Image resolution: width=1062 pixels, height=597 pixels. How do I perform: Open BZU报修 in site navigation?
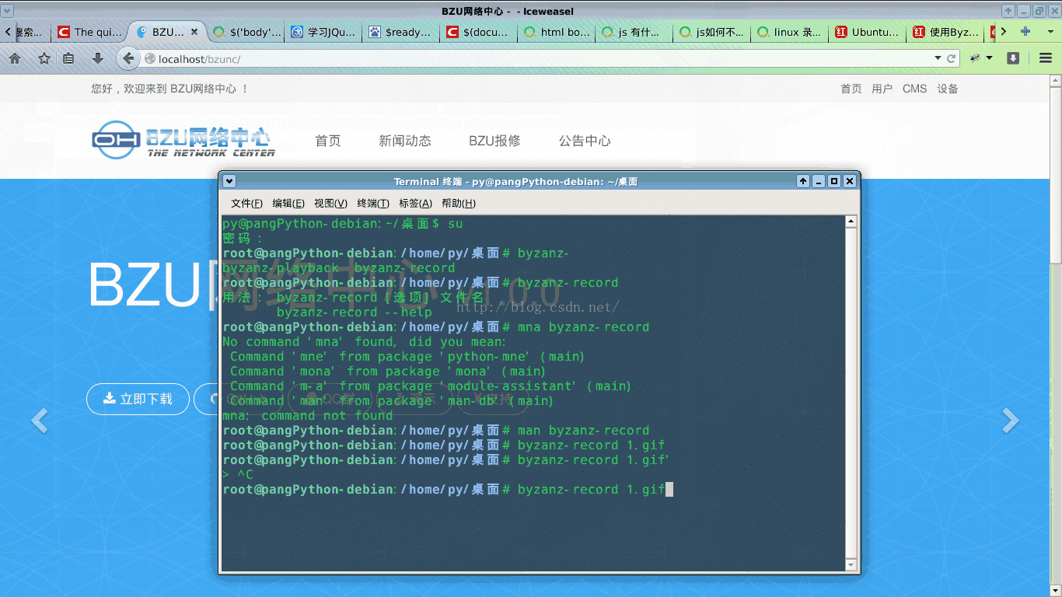point(494,141)
